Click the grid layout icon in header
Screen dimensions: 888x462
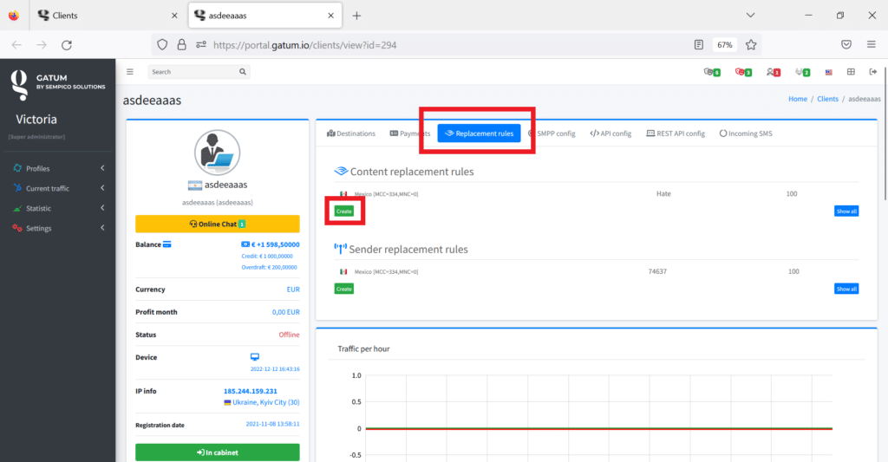tap(851, 72)
